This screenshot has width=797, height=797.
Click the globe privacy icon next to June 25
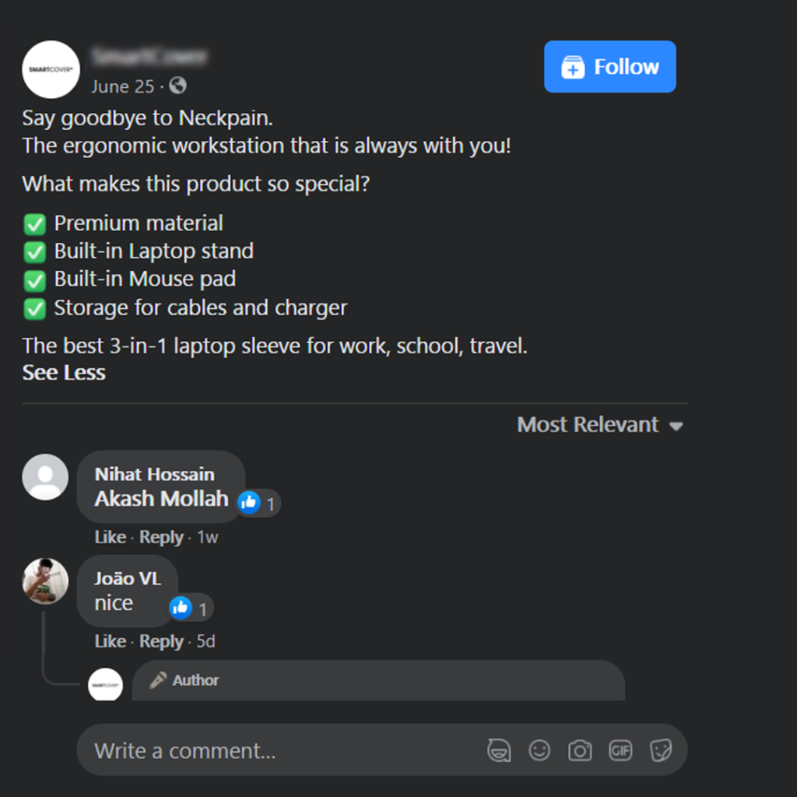pyautogui.click(x=177, y=86)
